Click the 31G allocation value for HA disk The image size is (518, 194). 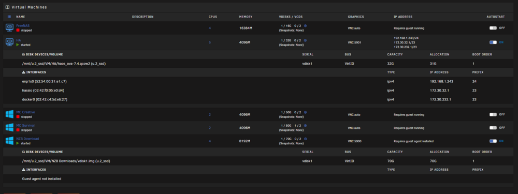[x=433, y=63]
